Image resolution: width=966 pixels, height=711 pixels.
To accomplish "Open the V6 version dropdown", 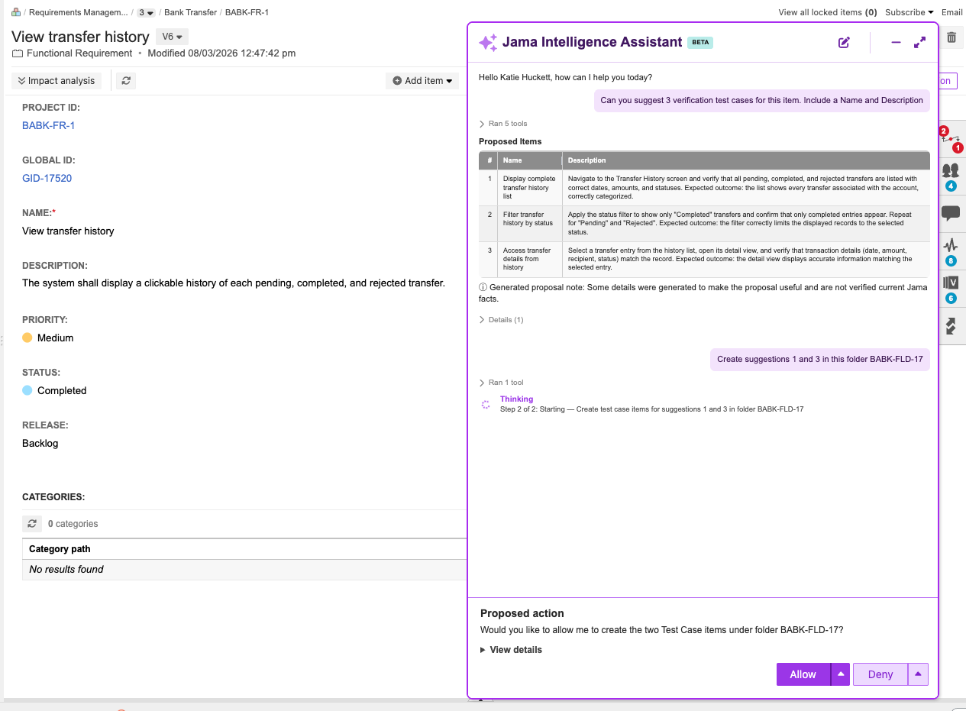I will click(x=172, y=37).
